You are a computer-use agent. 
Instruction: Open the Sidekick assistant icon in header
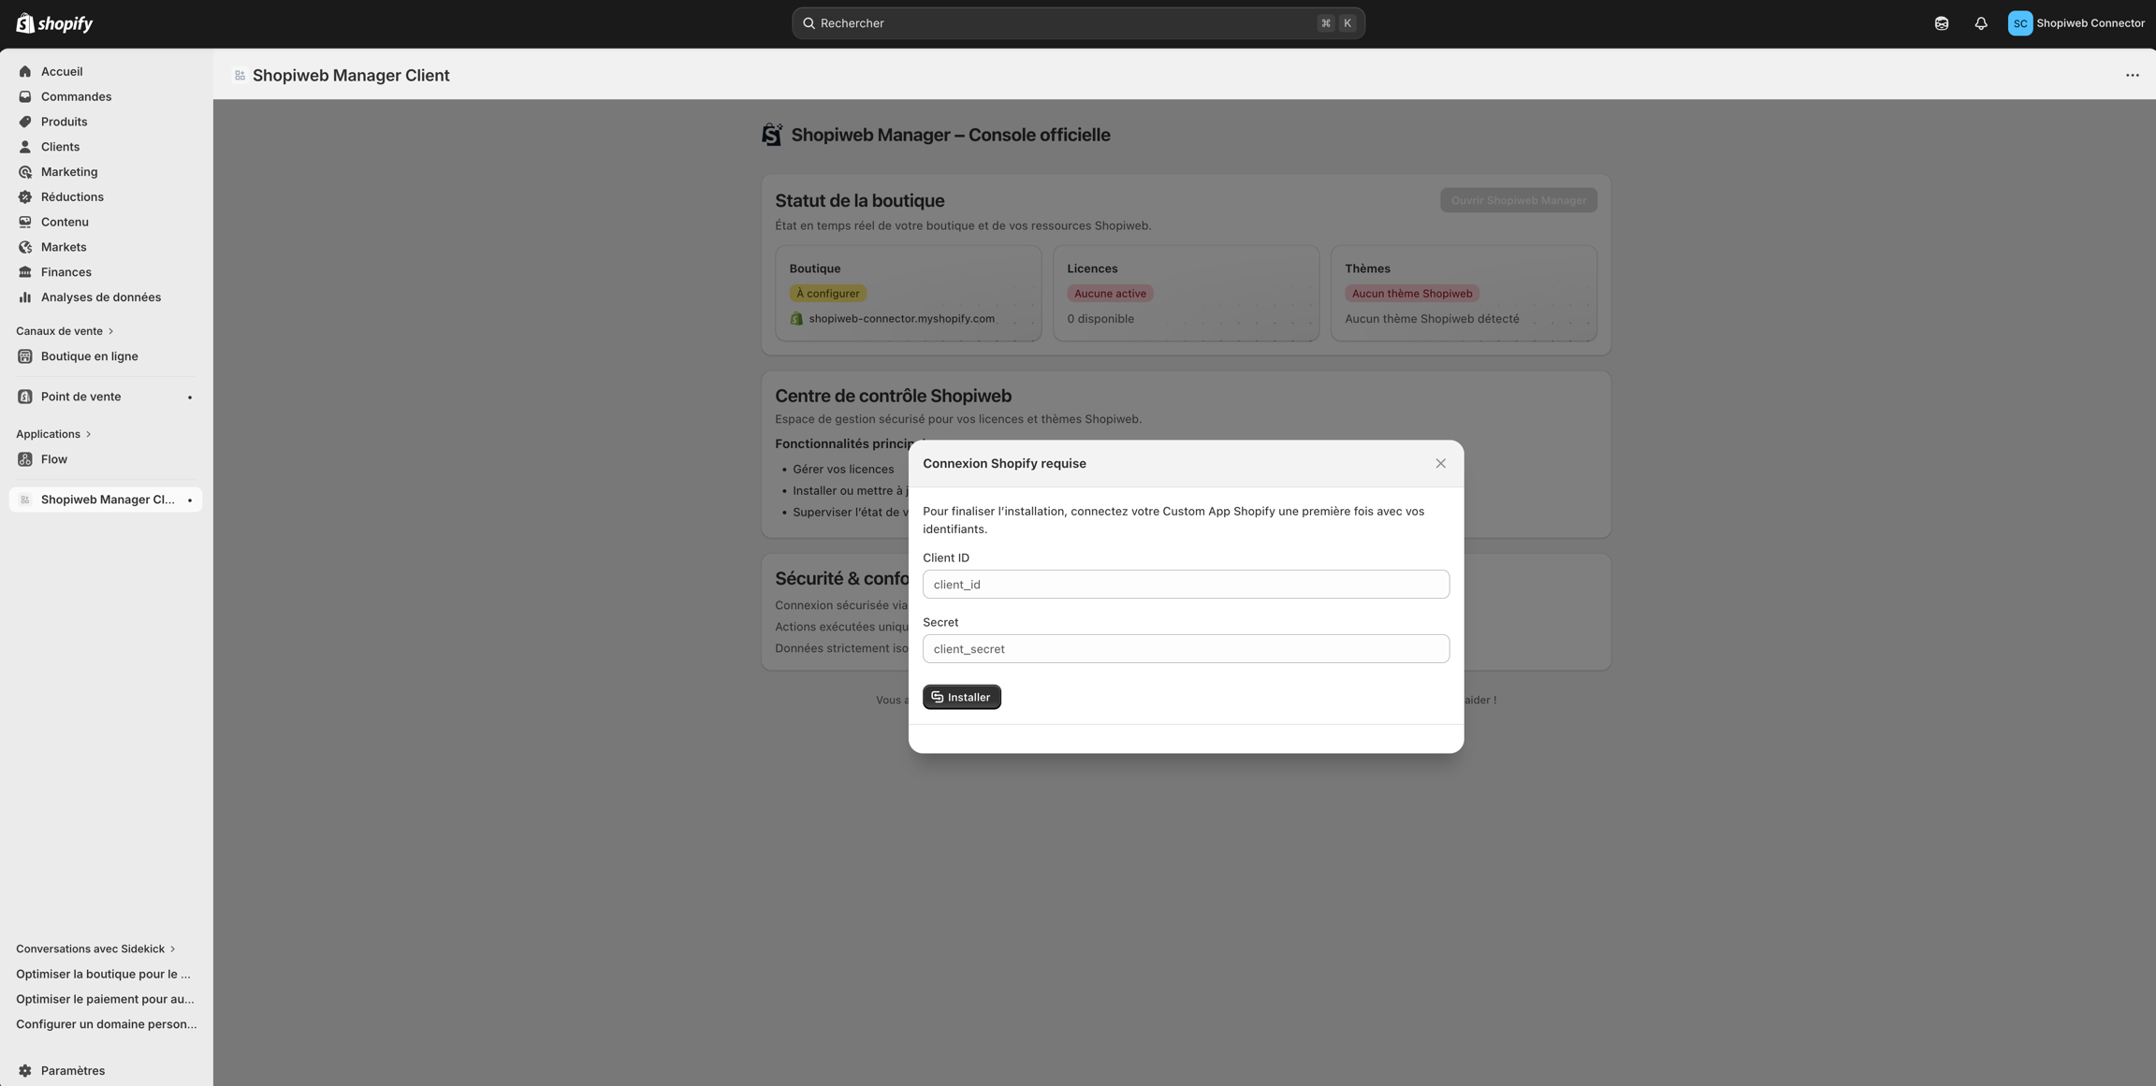coord(1942,23)
